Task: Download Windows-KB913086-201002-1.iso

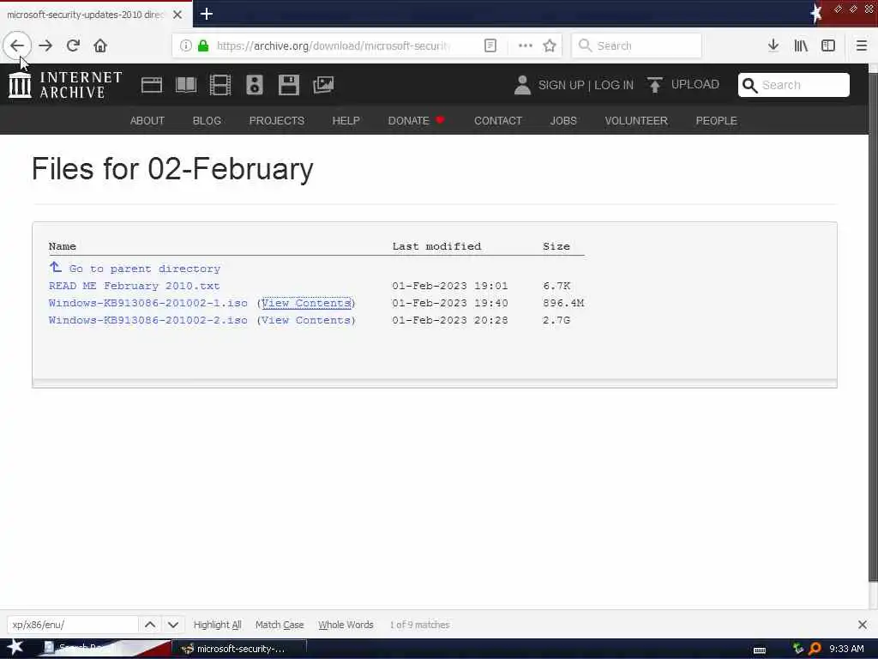Action: tap(147, 303)
